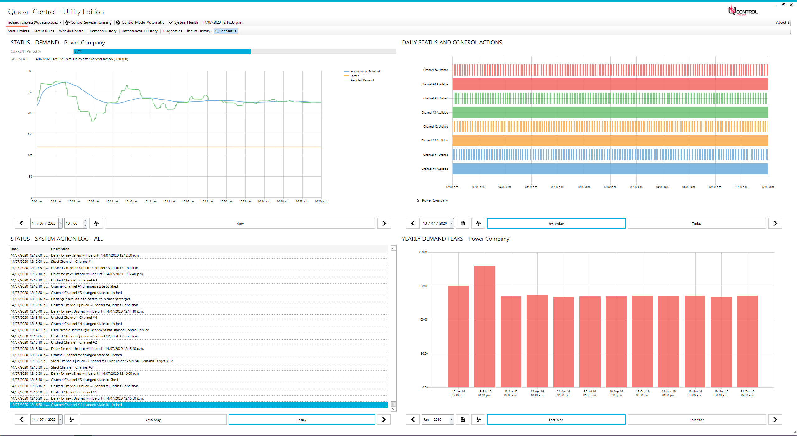Screen dimensions: 797x436
Task: Open the Diagnostics tab
Action: coord(172,31)
